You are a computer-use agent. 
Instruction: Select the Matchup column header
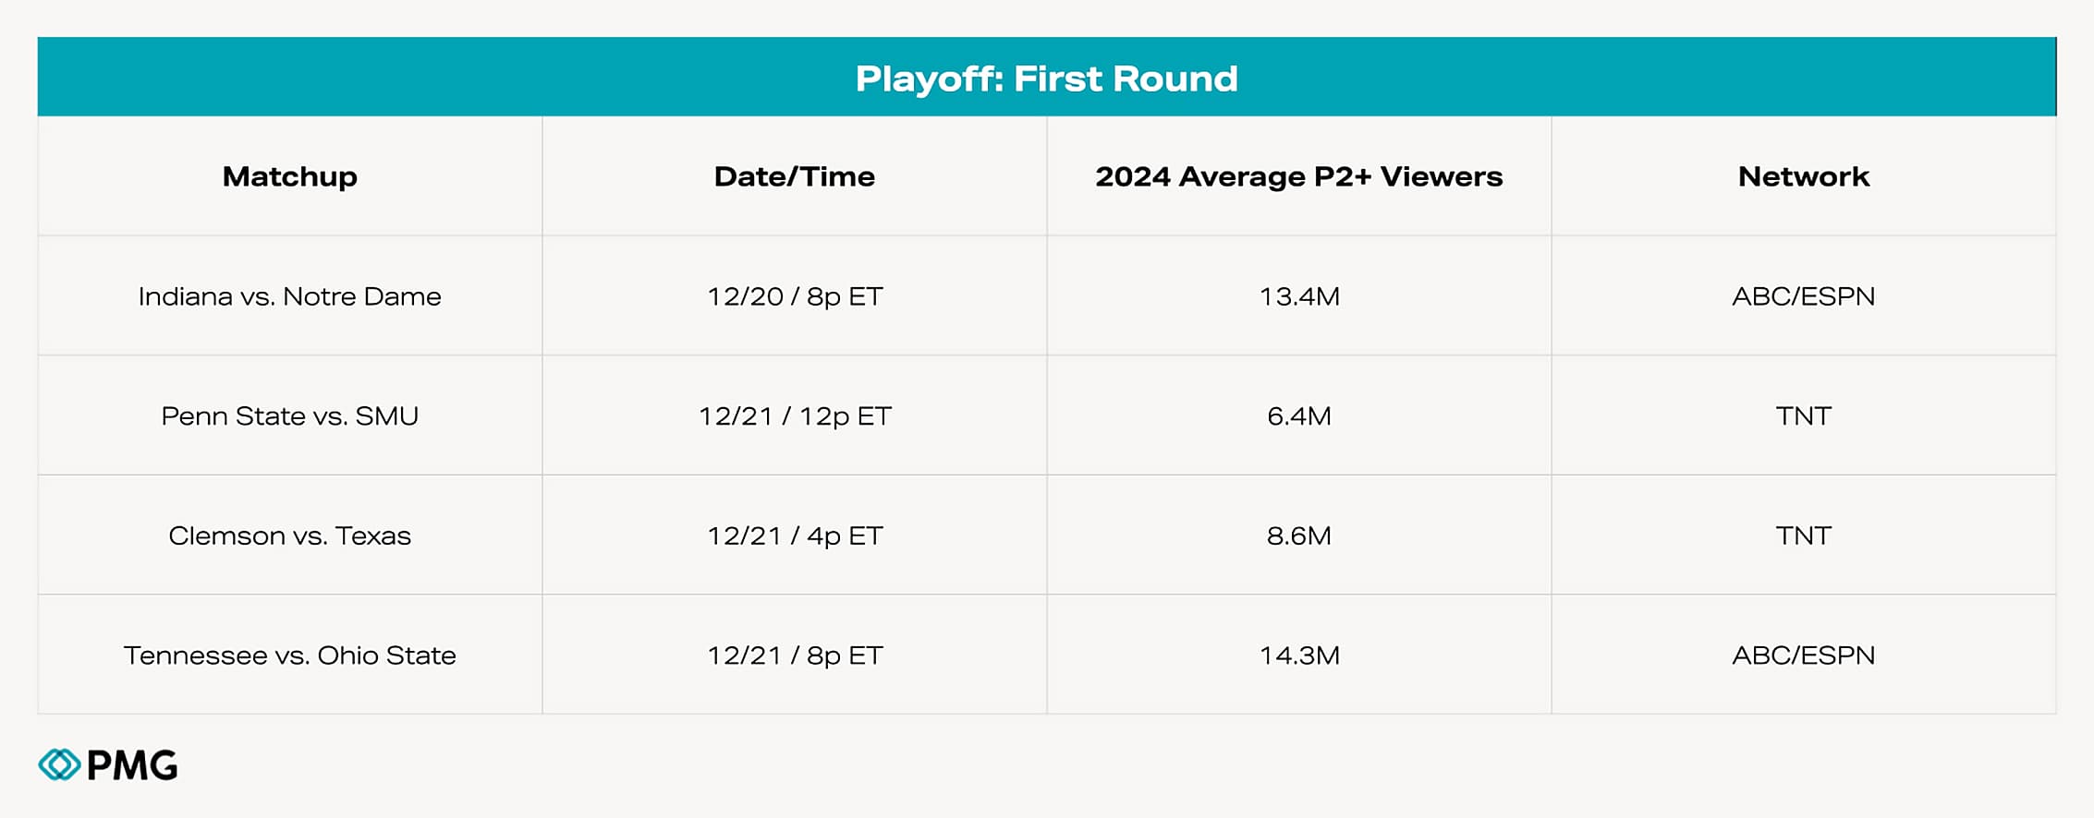289,176
